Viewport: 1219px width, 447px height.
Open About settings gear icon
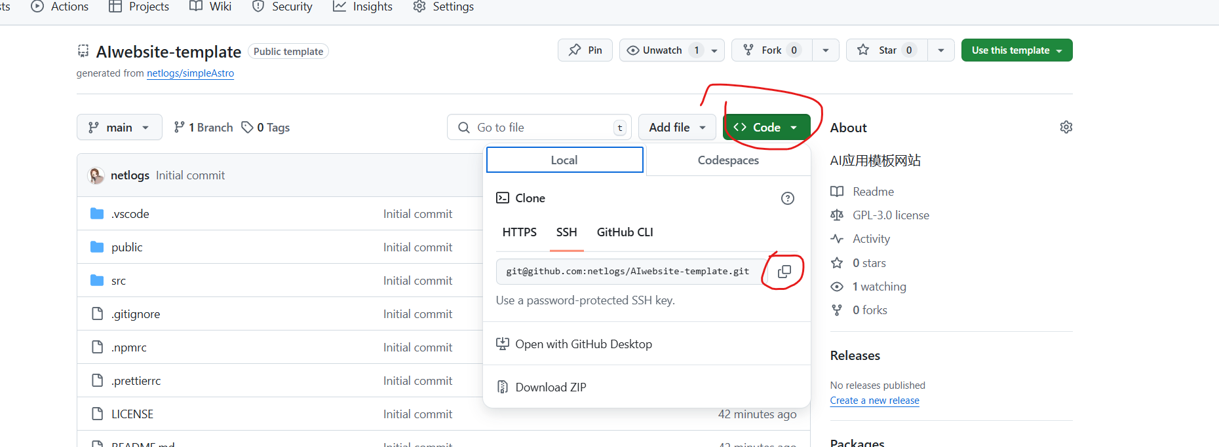1066,127
